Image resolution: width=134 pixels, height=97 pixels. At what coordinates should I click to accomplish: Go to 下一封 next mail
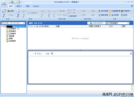point(72,13)
